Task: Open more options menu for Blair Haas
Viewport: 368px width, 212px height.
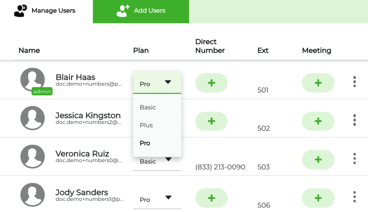Action: (x=354, y=82)
